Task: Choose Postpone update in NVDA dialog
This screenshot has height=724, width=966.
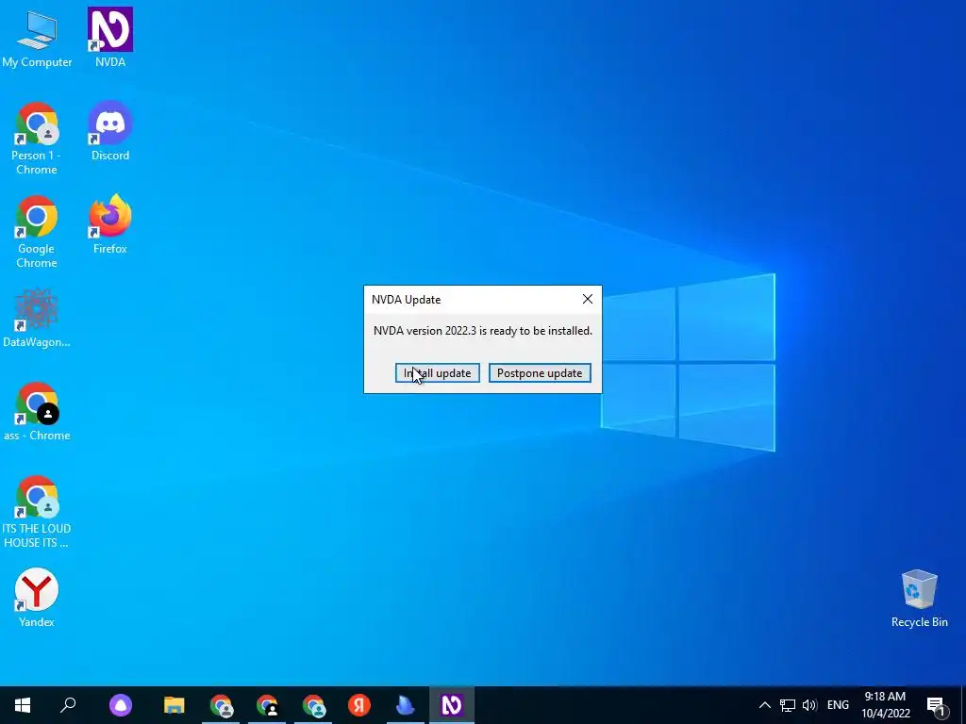Action: 540,373
